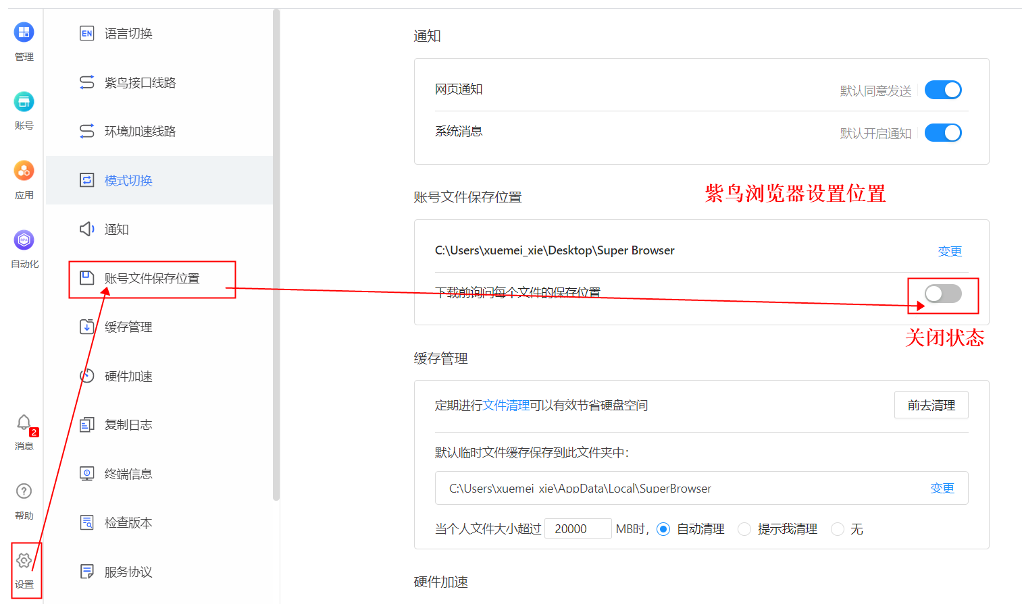1022x604 pixels.
Task: Select the 无 radio button
Action: (838, 529)
